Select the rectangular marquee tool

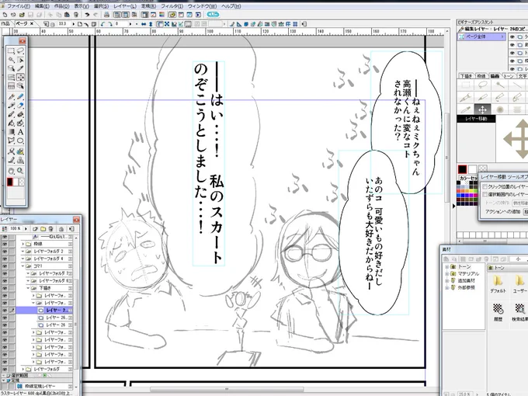pos(11,50)
